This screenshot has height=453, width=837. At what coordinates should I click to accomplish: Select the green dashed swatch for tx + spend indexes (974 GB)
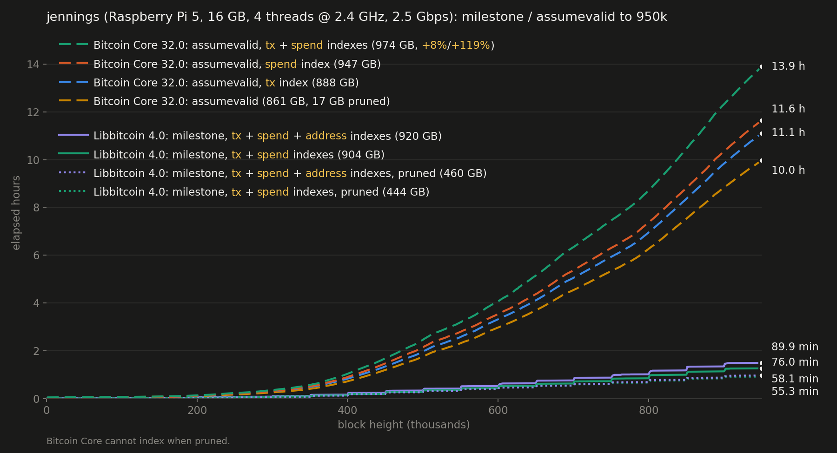click(73, 45)
